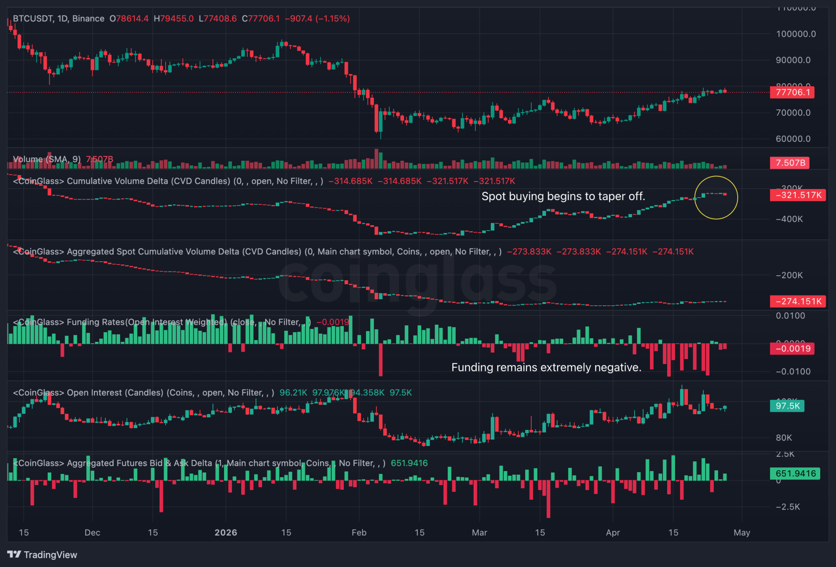
Task: Select the Funding Rates(Open Interest Weighted) legend
Action: coord(162,322)
